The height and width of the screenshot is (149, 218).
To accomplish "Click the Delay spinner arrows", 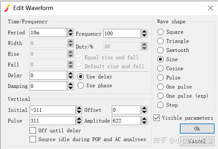I will (x=71, y=75).
